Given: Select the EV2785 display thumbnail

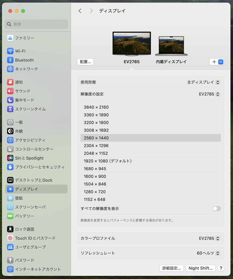Looking at the screenshot, I should click(132, 44).
